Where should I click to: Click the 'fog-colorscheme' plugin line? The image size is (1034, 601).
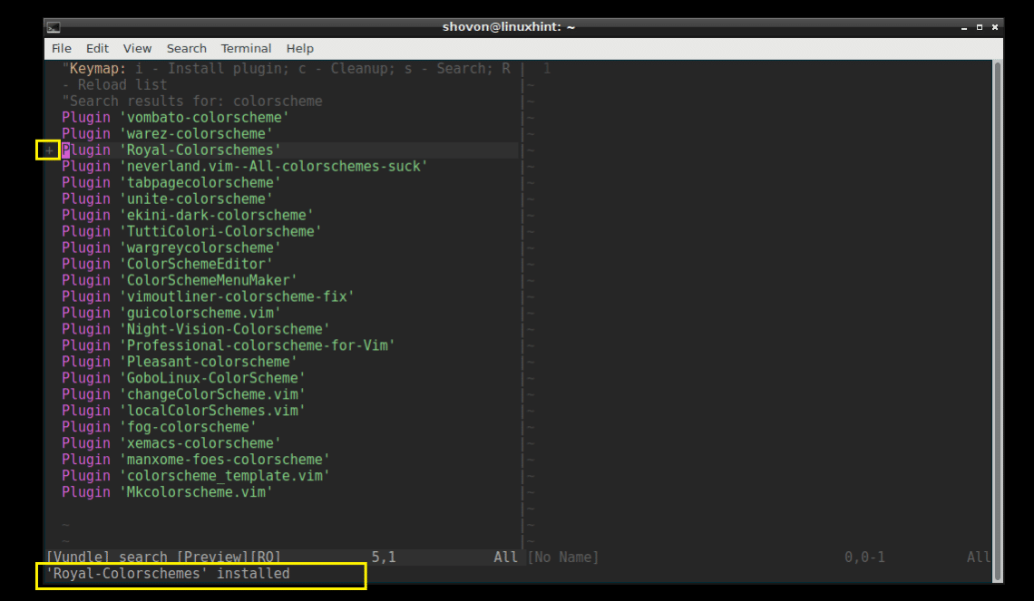click(x=160, y=427)
